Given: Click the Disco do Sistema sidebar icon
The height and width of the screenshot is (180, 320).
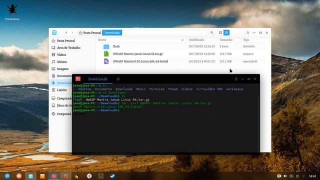Looking at the screenshot, I should (x=53, y=105).
